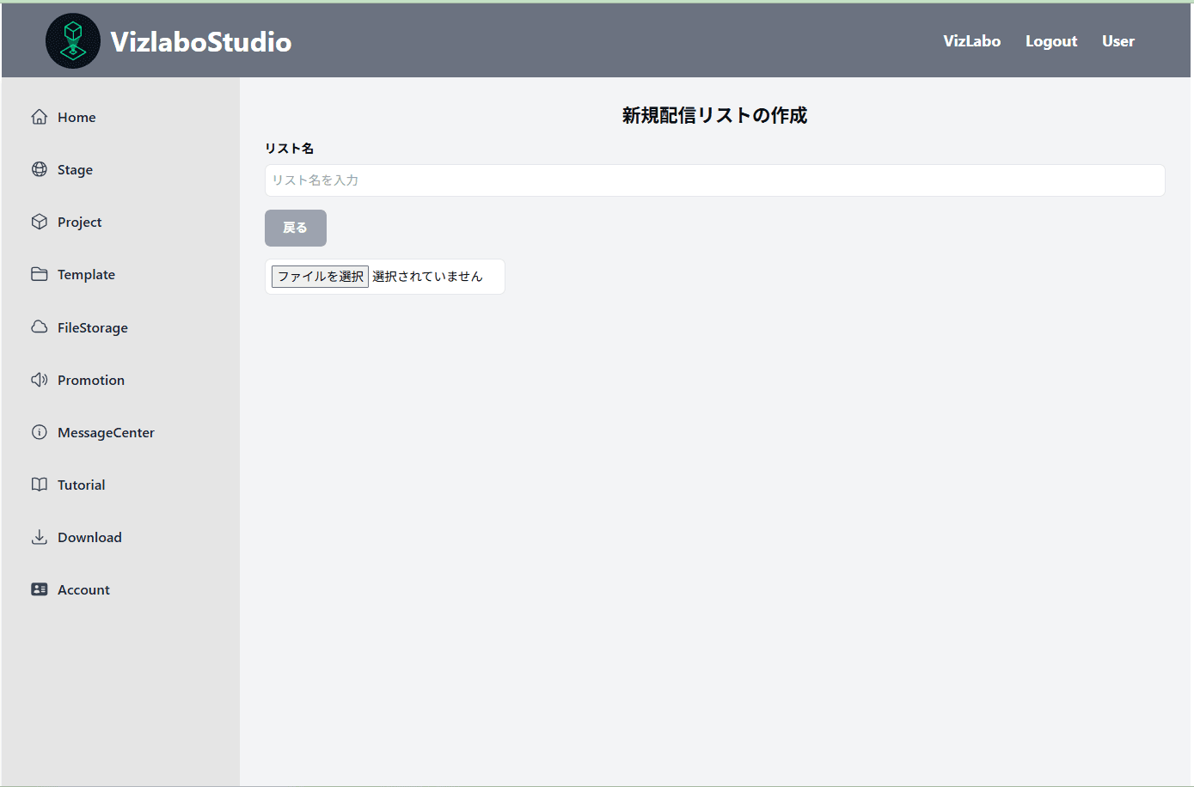Open the User menu in header
This screenshot has width=1194, height=787.
(1117, 41)
